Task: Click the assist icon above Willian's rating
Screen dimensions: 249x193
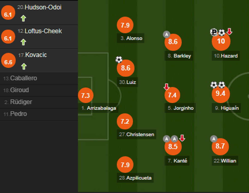Action: click(214, 139)
